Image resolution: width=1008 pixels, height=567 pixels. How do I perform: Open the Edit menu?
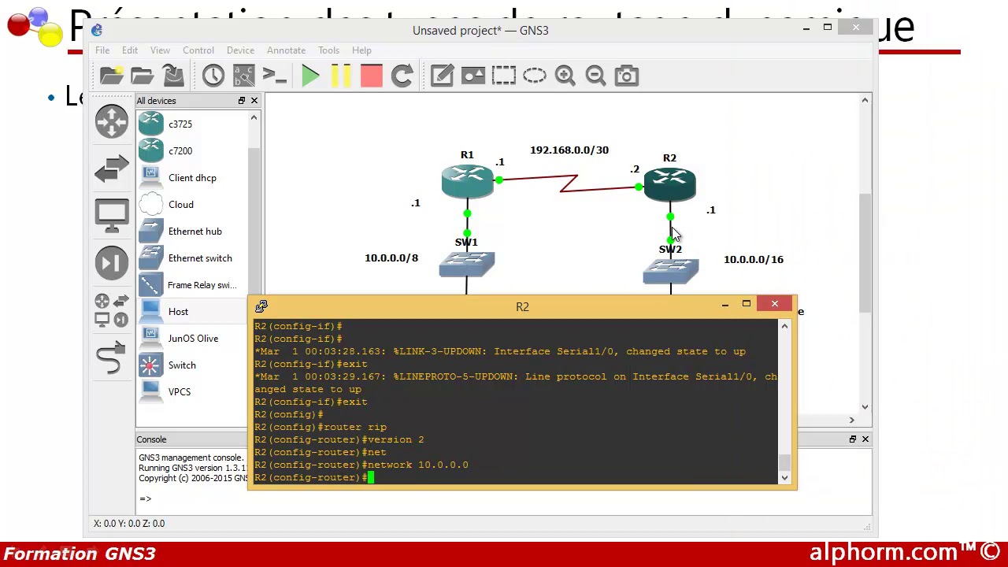click(x=130, y=50)
